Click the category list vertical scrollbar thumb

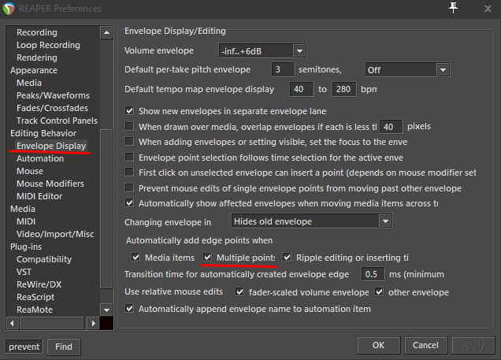pyautogui.click(x=106, y=209)
